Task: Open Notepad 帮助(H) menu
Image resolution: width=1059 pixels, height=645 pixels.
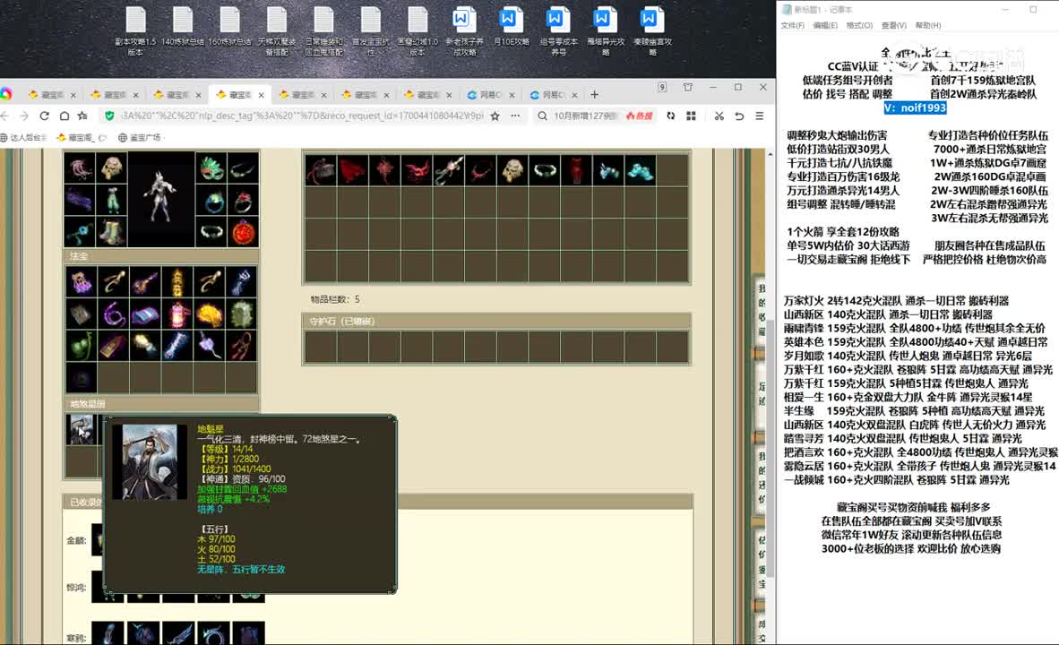Action: point(928,25)
